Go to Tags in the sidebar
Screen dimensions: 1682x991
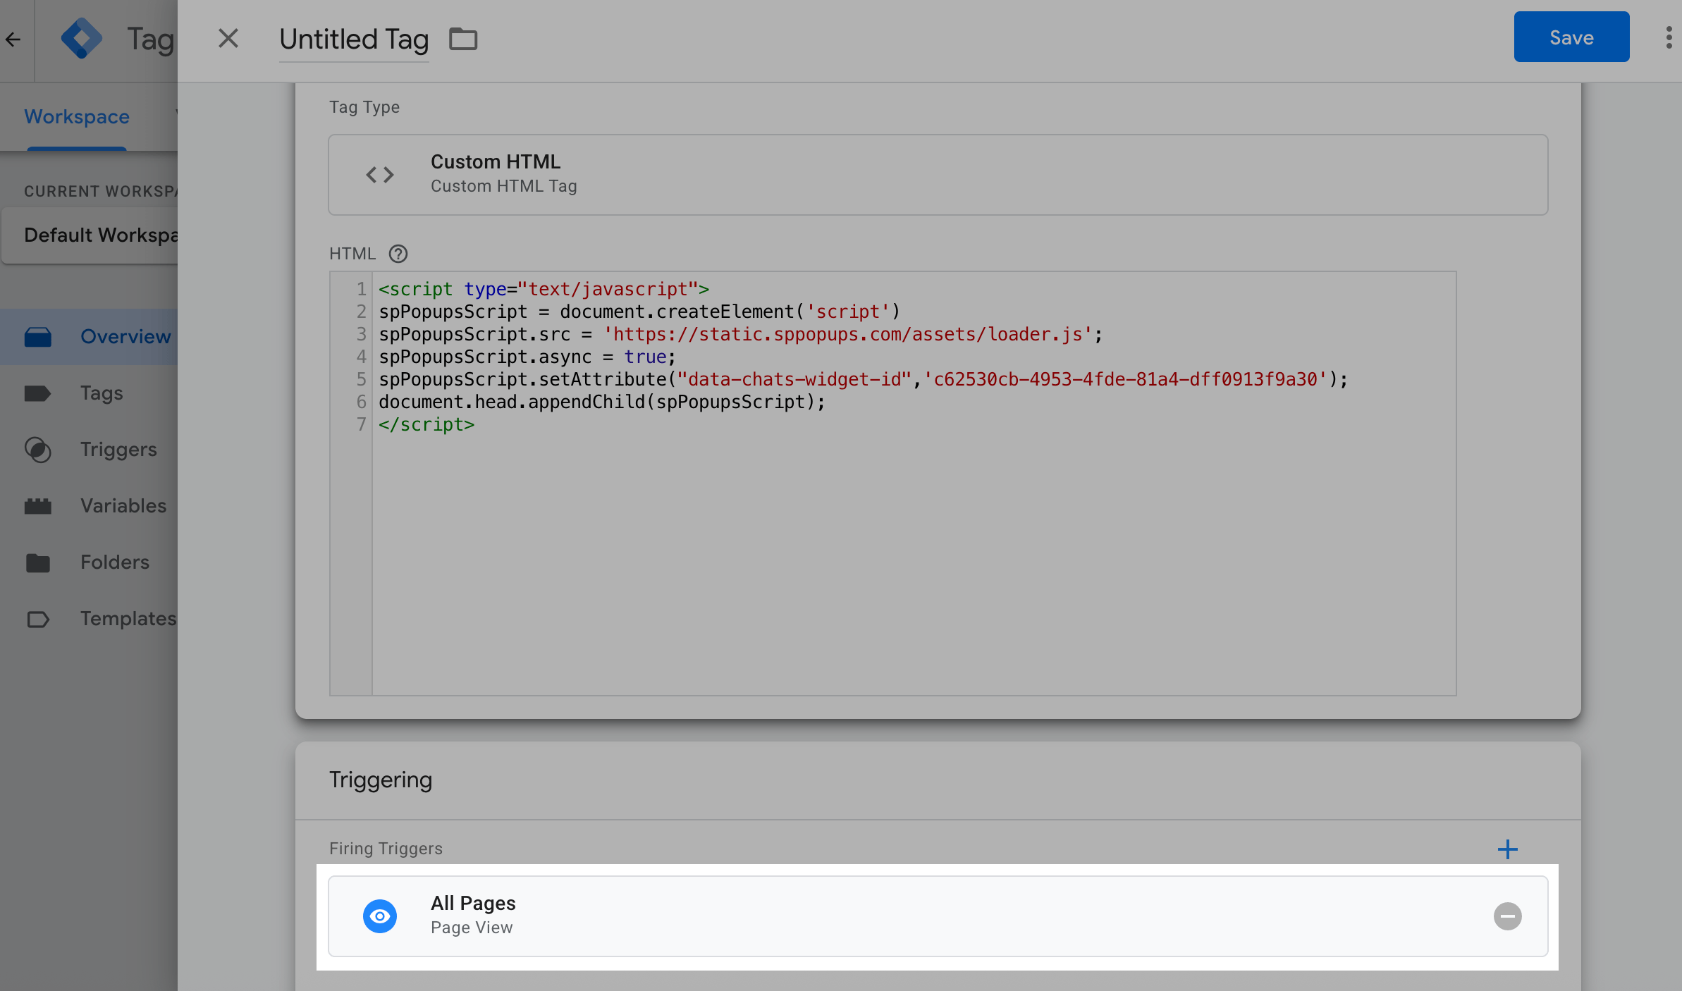[102, 393]
